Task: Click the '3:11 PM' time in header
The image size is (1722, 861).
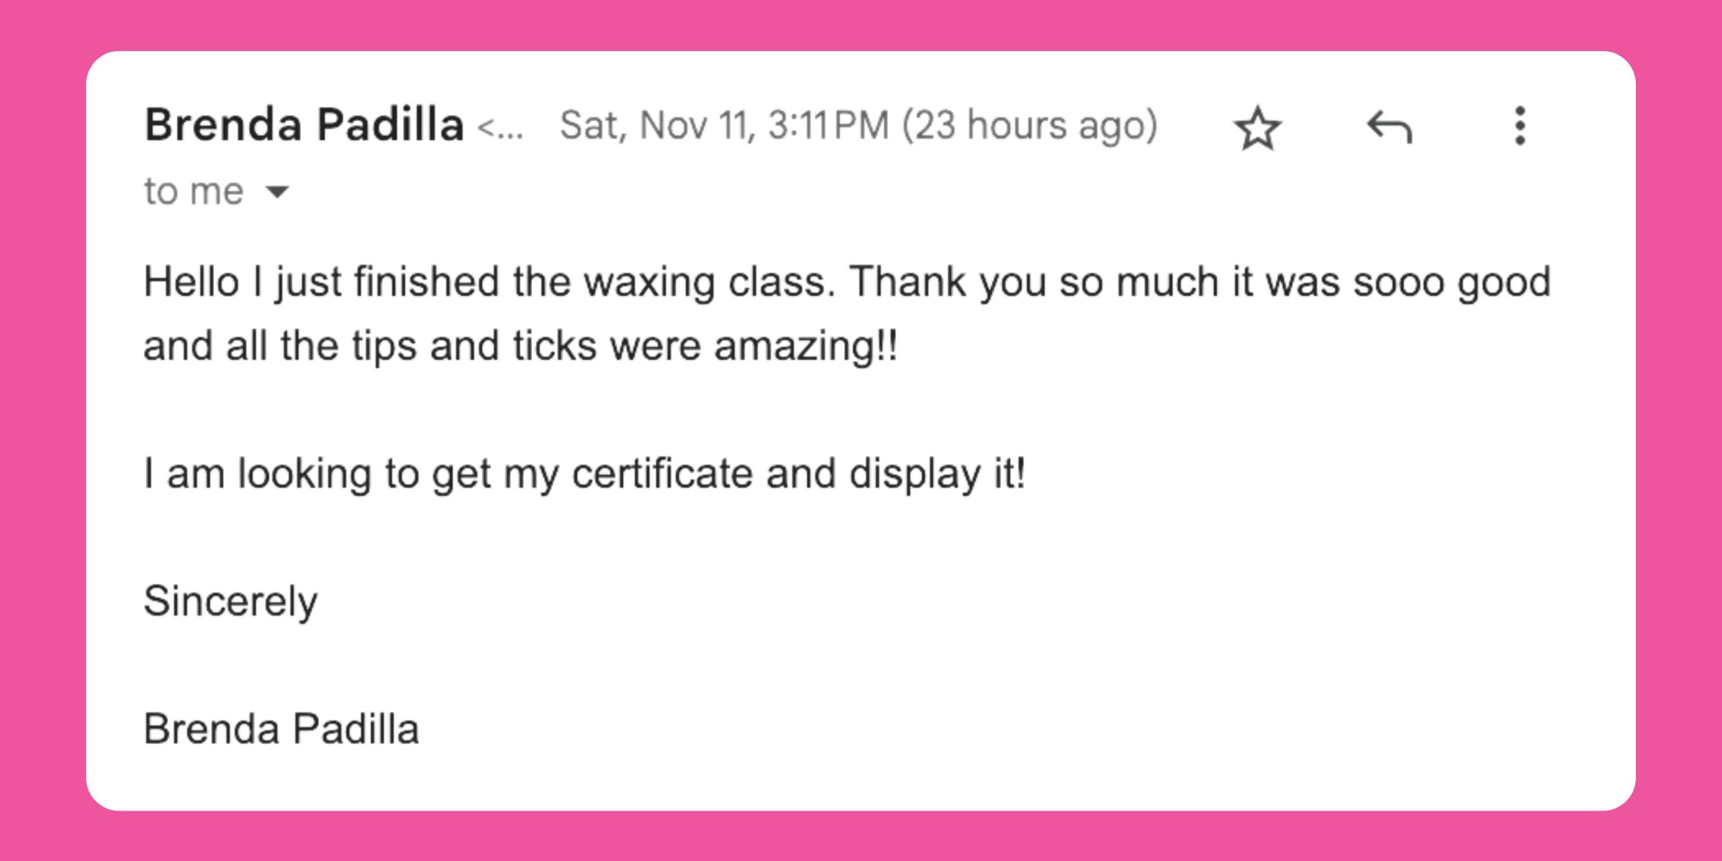Action: [x=828, y=126]
